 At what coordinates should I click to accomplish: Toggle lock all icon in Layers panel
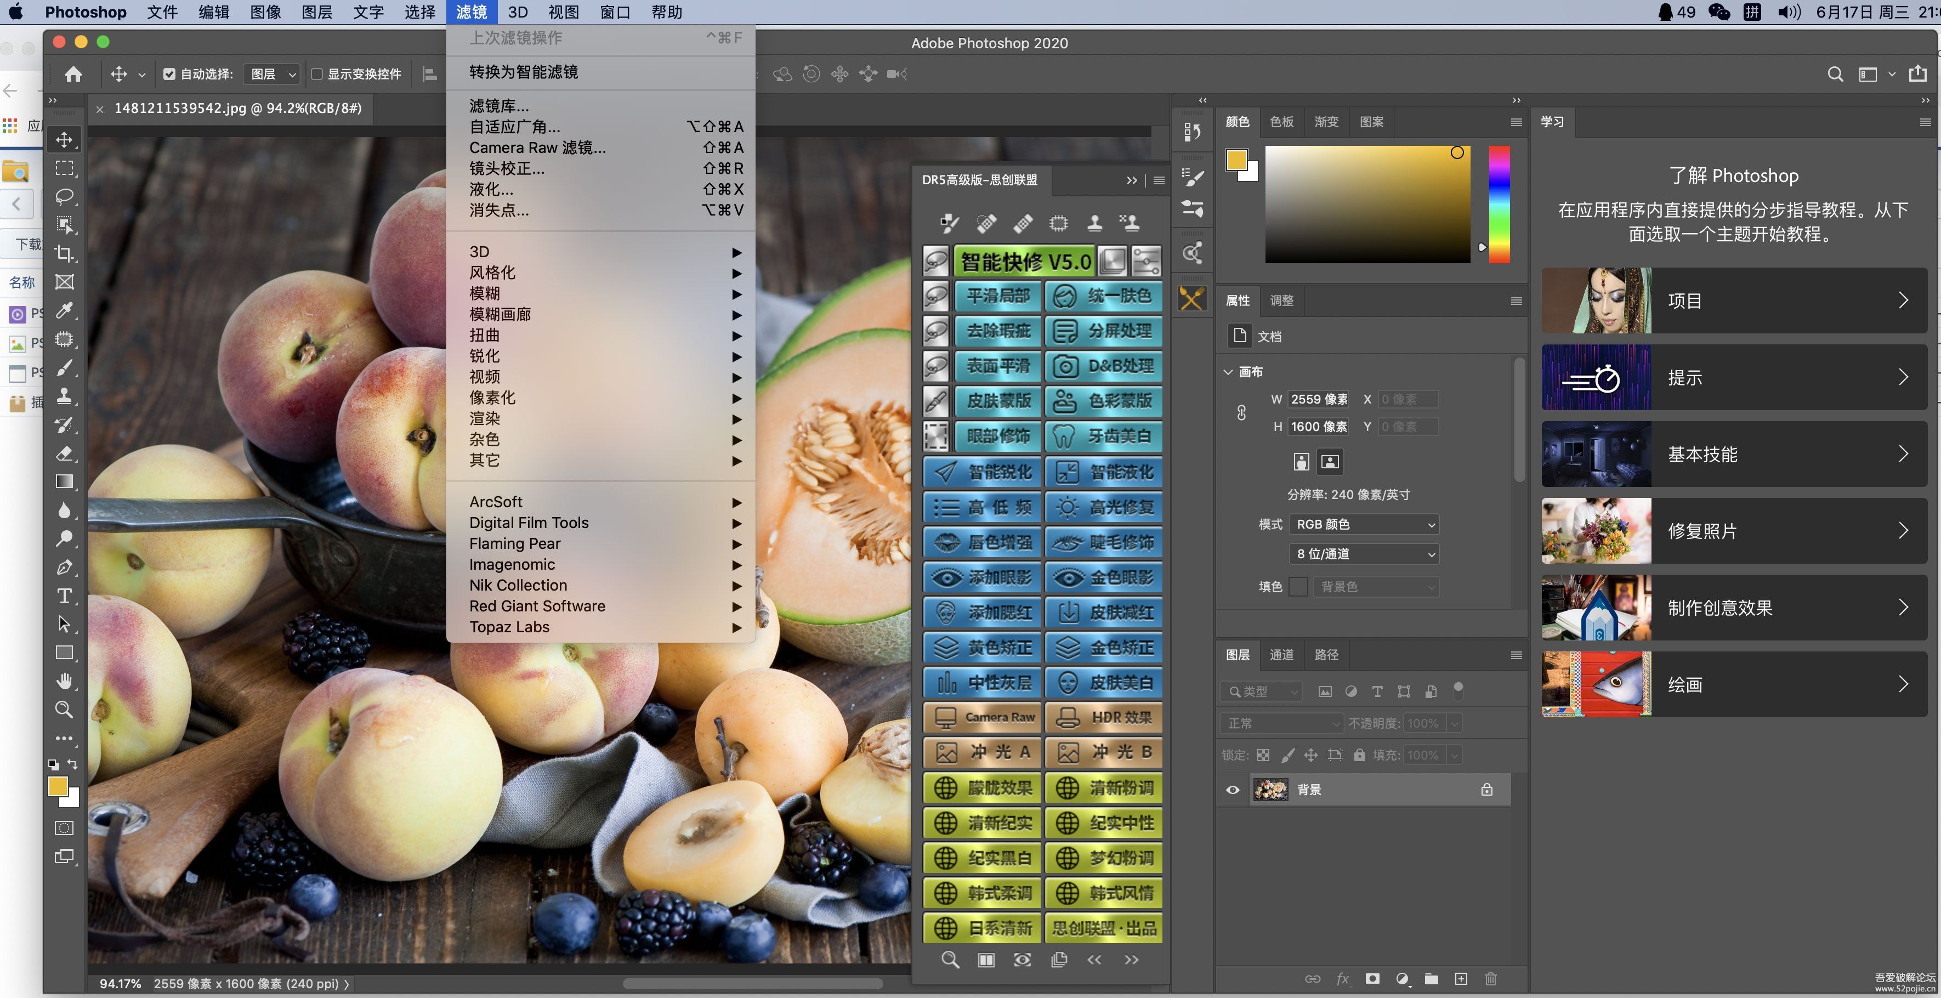[1359, 755]
